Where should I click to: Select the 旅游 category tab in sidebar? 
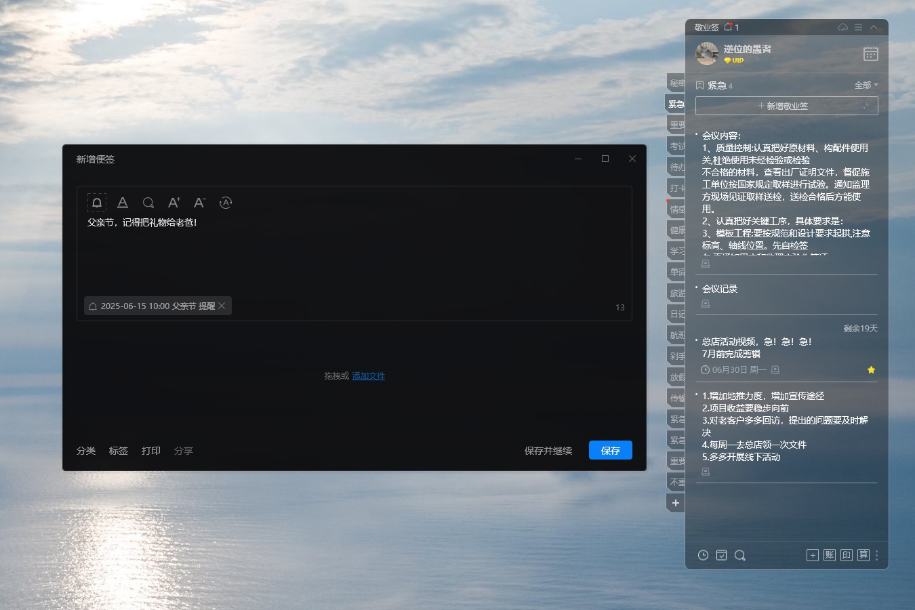click(676, 293)
